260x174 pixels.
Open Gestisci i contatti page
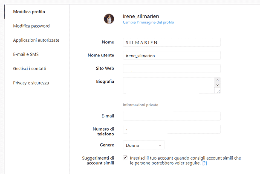click(x=29, y=68)
